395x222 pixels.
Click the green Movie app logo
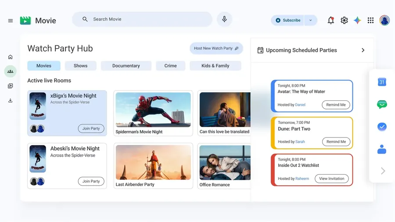click(25, 21)
